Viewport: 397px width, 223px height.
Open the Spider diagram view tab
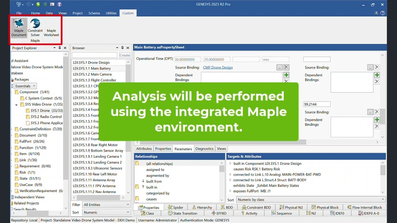coord(176,208)
